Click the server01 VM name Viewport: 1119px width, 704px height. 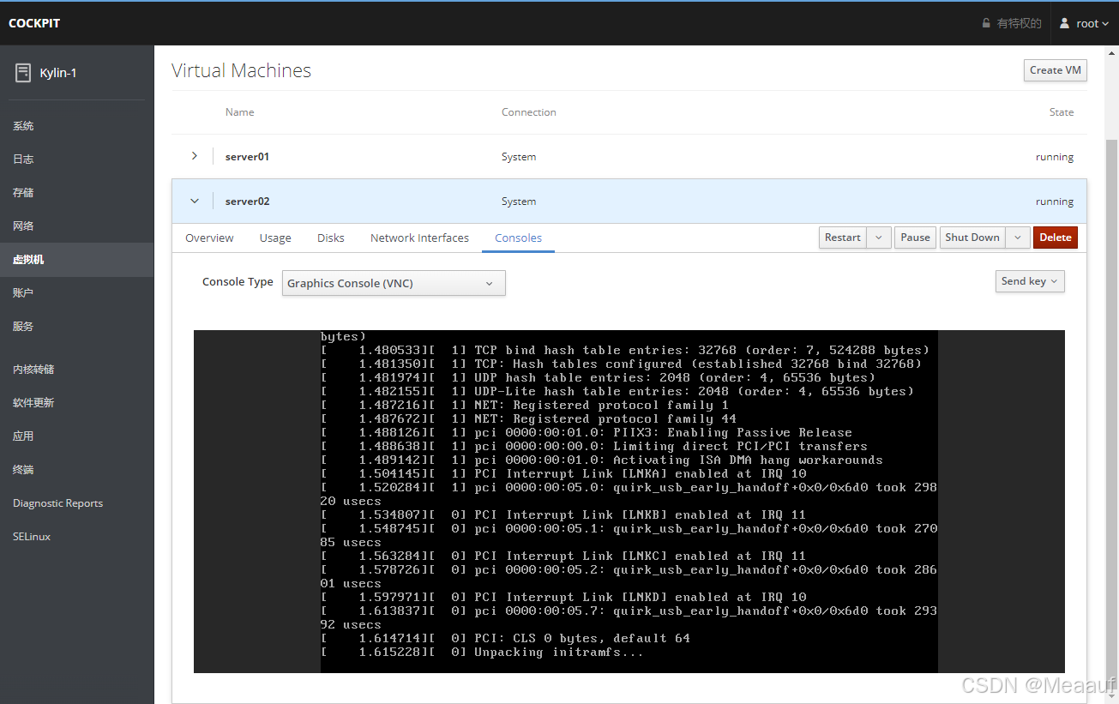(247, 157)
